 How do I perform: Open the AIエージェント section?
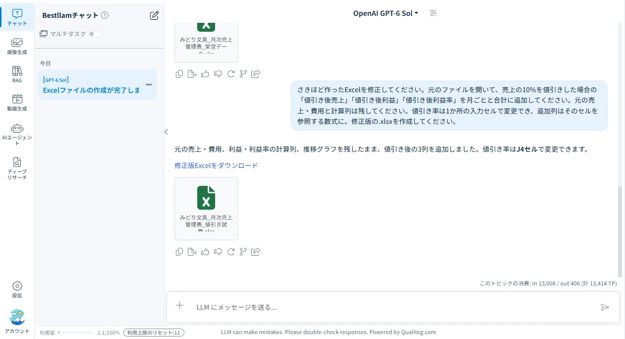(17, 134)
